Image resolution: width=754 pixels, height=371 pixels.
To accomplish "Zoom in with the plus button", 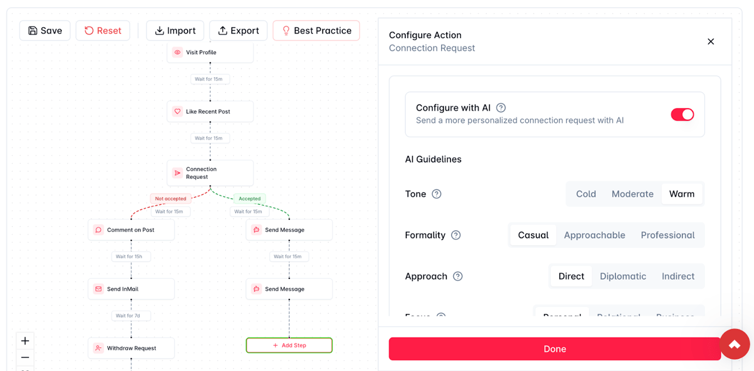I will pos(25,341).
